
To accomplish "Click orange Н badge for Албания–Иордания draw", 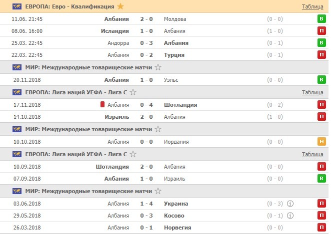I will 320,142.
